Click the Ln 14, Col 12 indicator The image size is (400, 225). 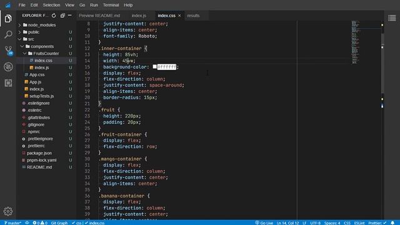(x=287, y=222)
